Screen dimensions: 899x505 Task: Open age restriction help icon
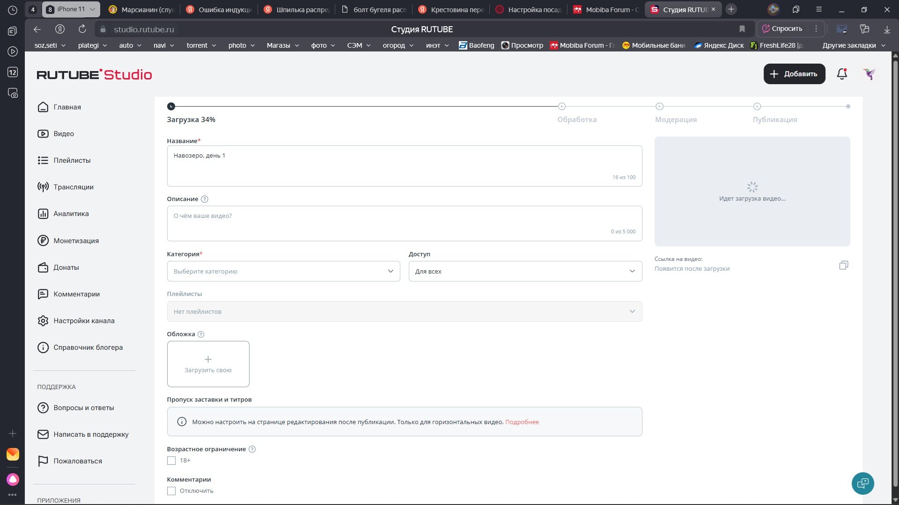[252, 449]
